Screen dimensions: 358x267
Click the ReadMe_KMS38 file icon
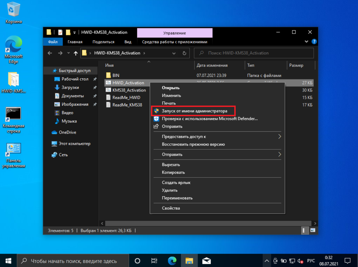point(108,105)
